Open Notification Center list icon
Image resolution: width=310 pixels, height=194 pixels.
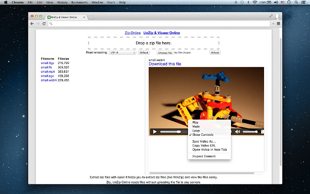pos(303,2)
